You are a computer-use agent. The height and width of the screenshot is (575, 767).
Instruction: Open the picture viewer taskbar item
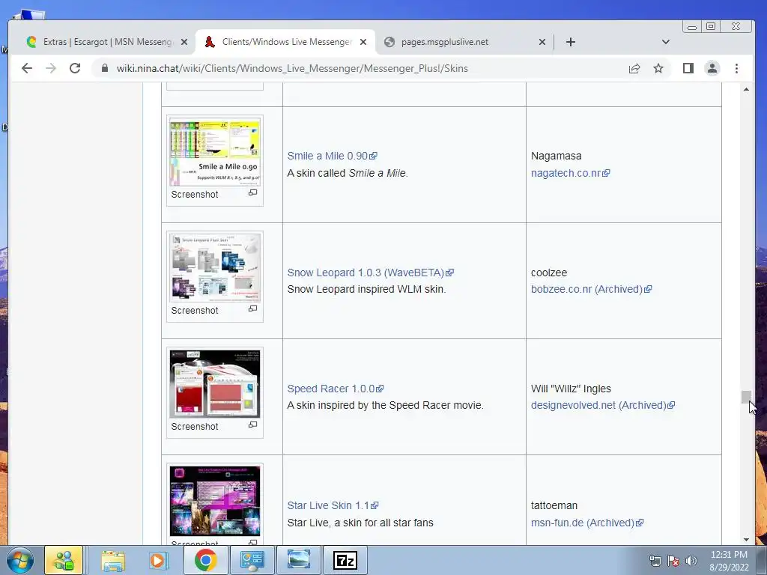click(x=298, y=560)
